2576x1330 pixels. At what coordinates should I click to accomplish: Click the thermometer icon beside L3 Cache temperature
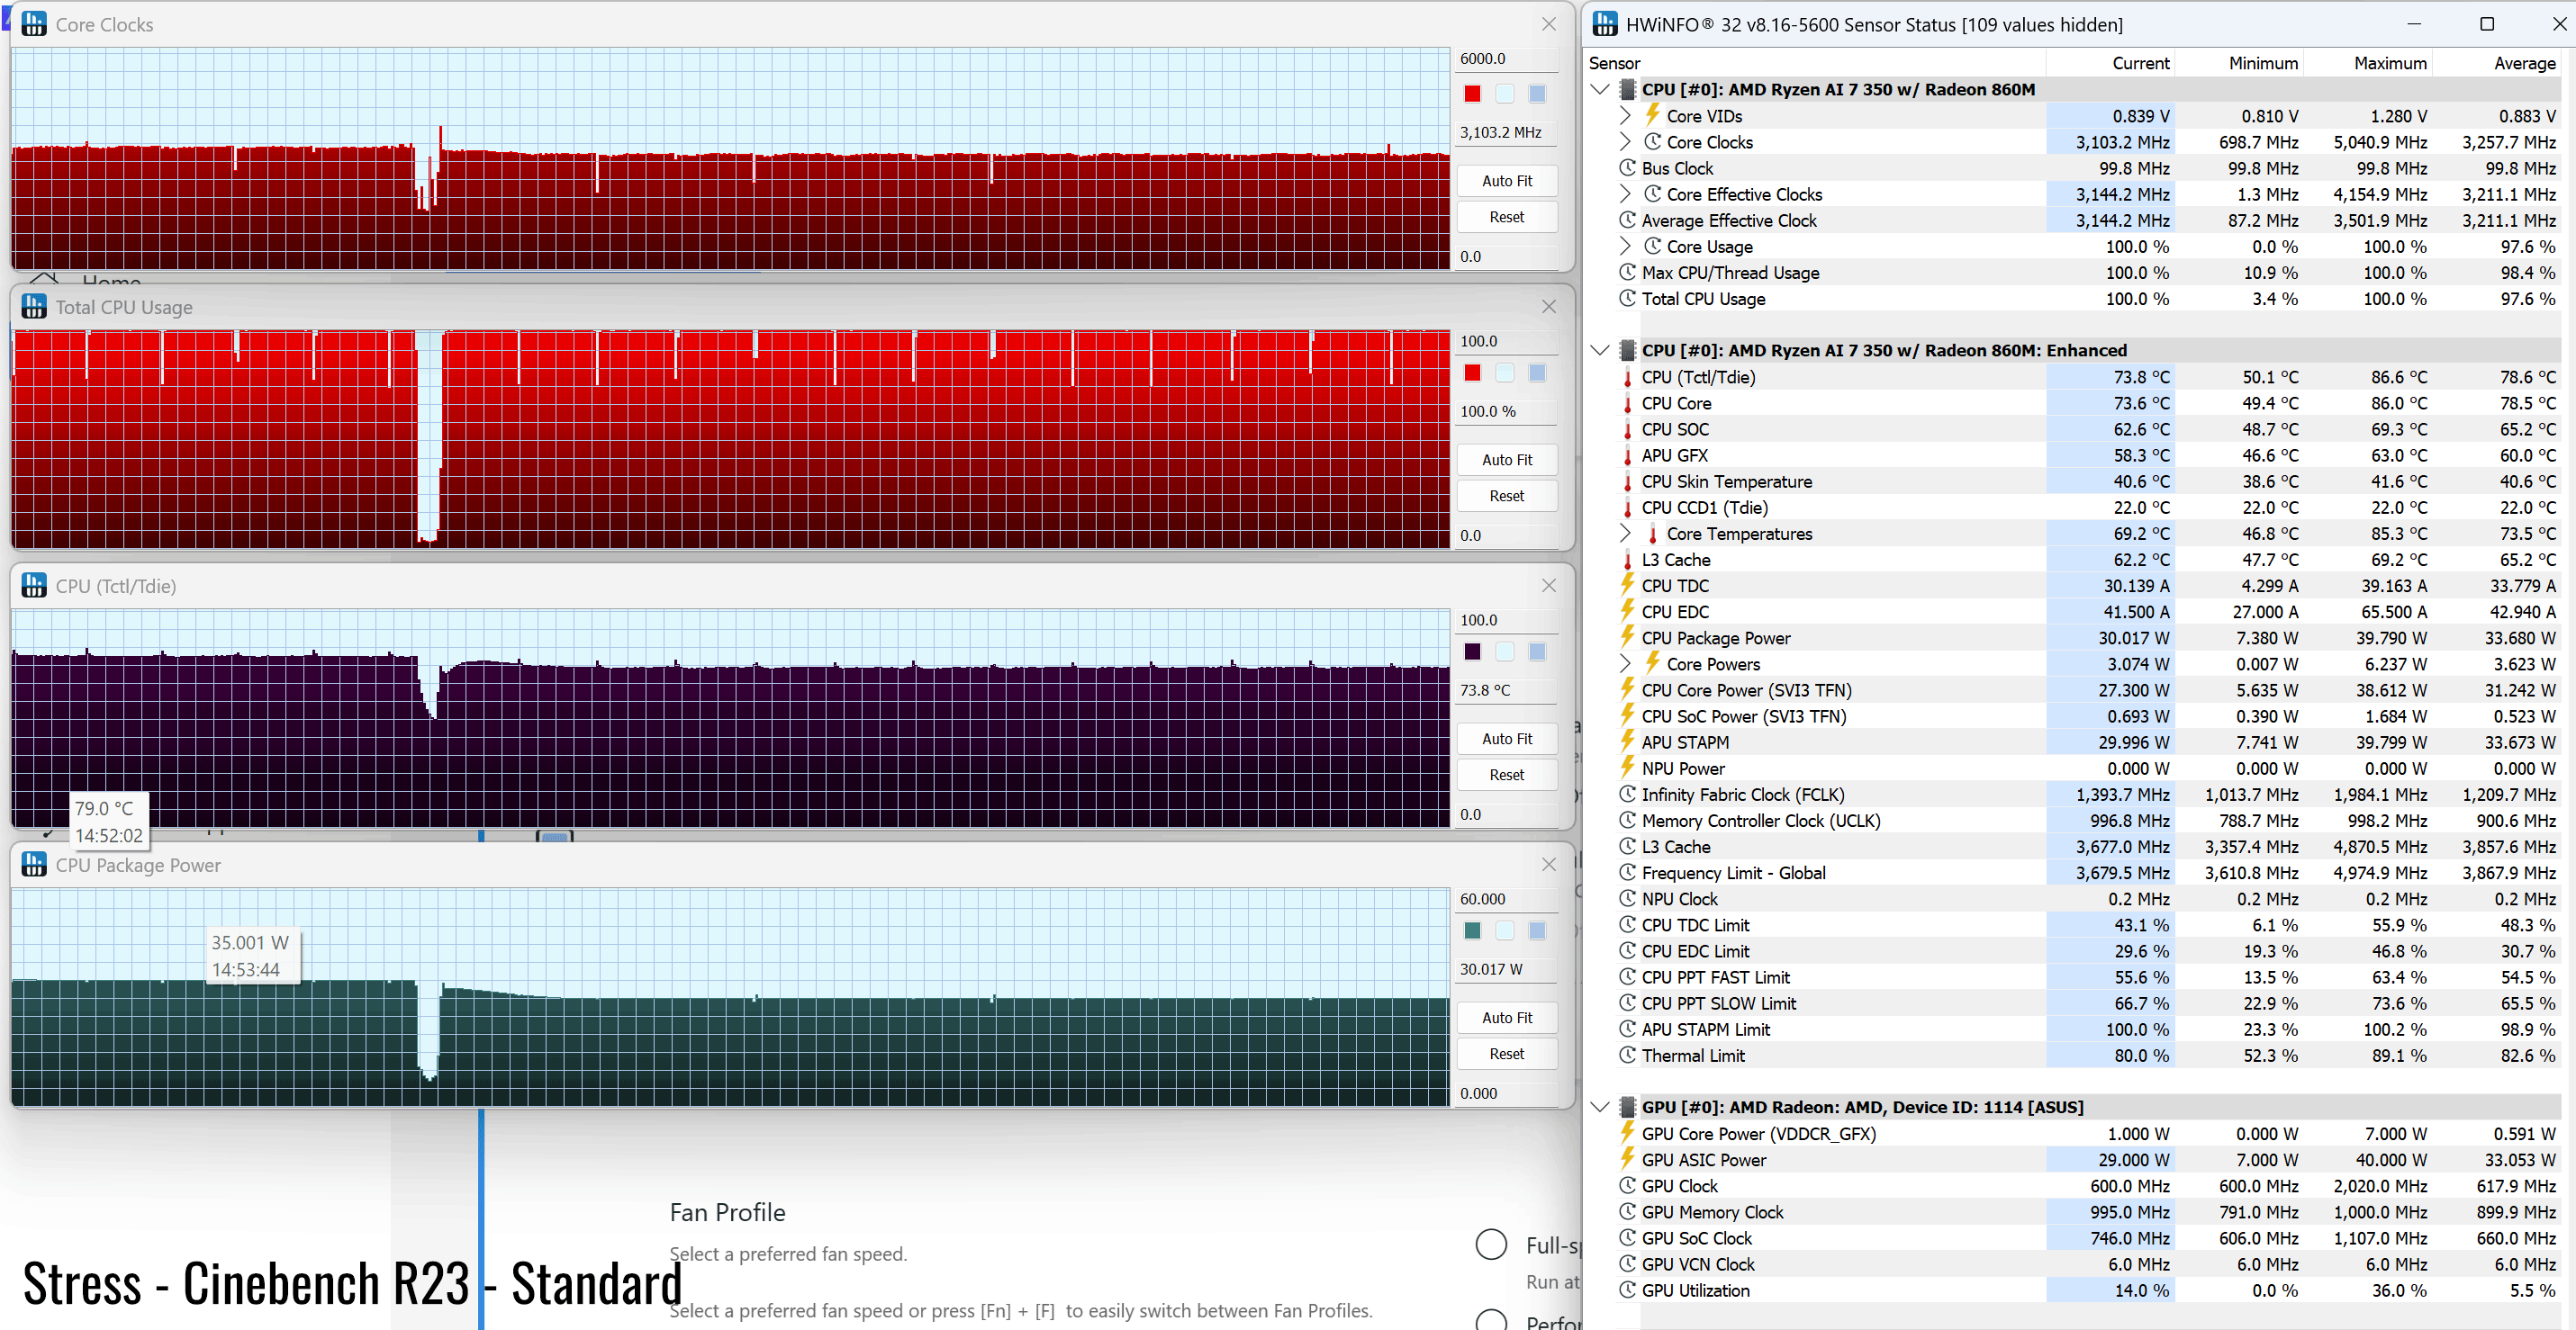[1628, 560]
